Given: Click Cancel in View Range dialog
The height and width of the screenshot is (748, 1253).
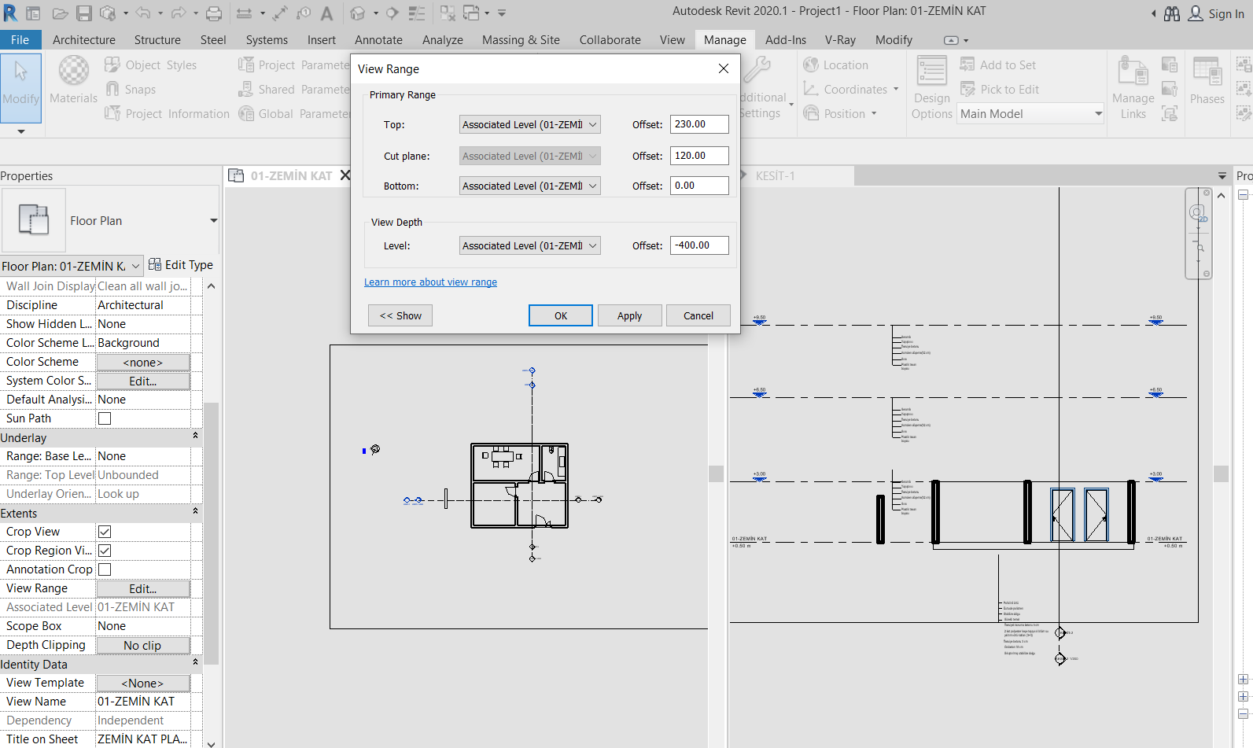Looking at the screenshot, I should point(698,315).
